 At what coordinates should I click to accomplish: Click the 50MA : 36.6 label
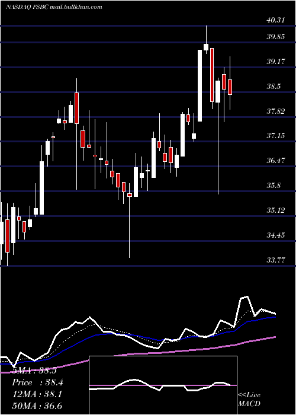37,406
